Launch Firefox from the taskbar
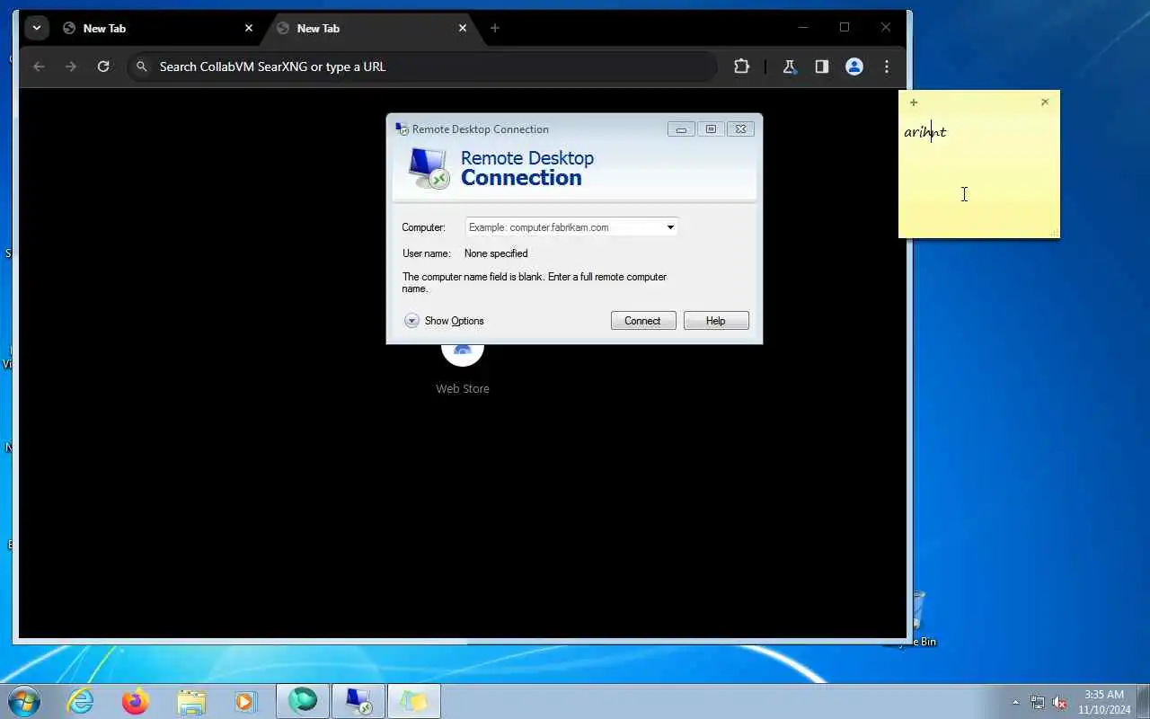The width and height of the screenshot is (1150, 719). (136, 701)
